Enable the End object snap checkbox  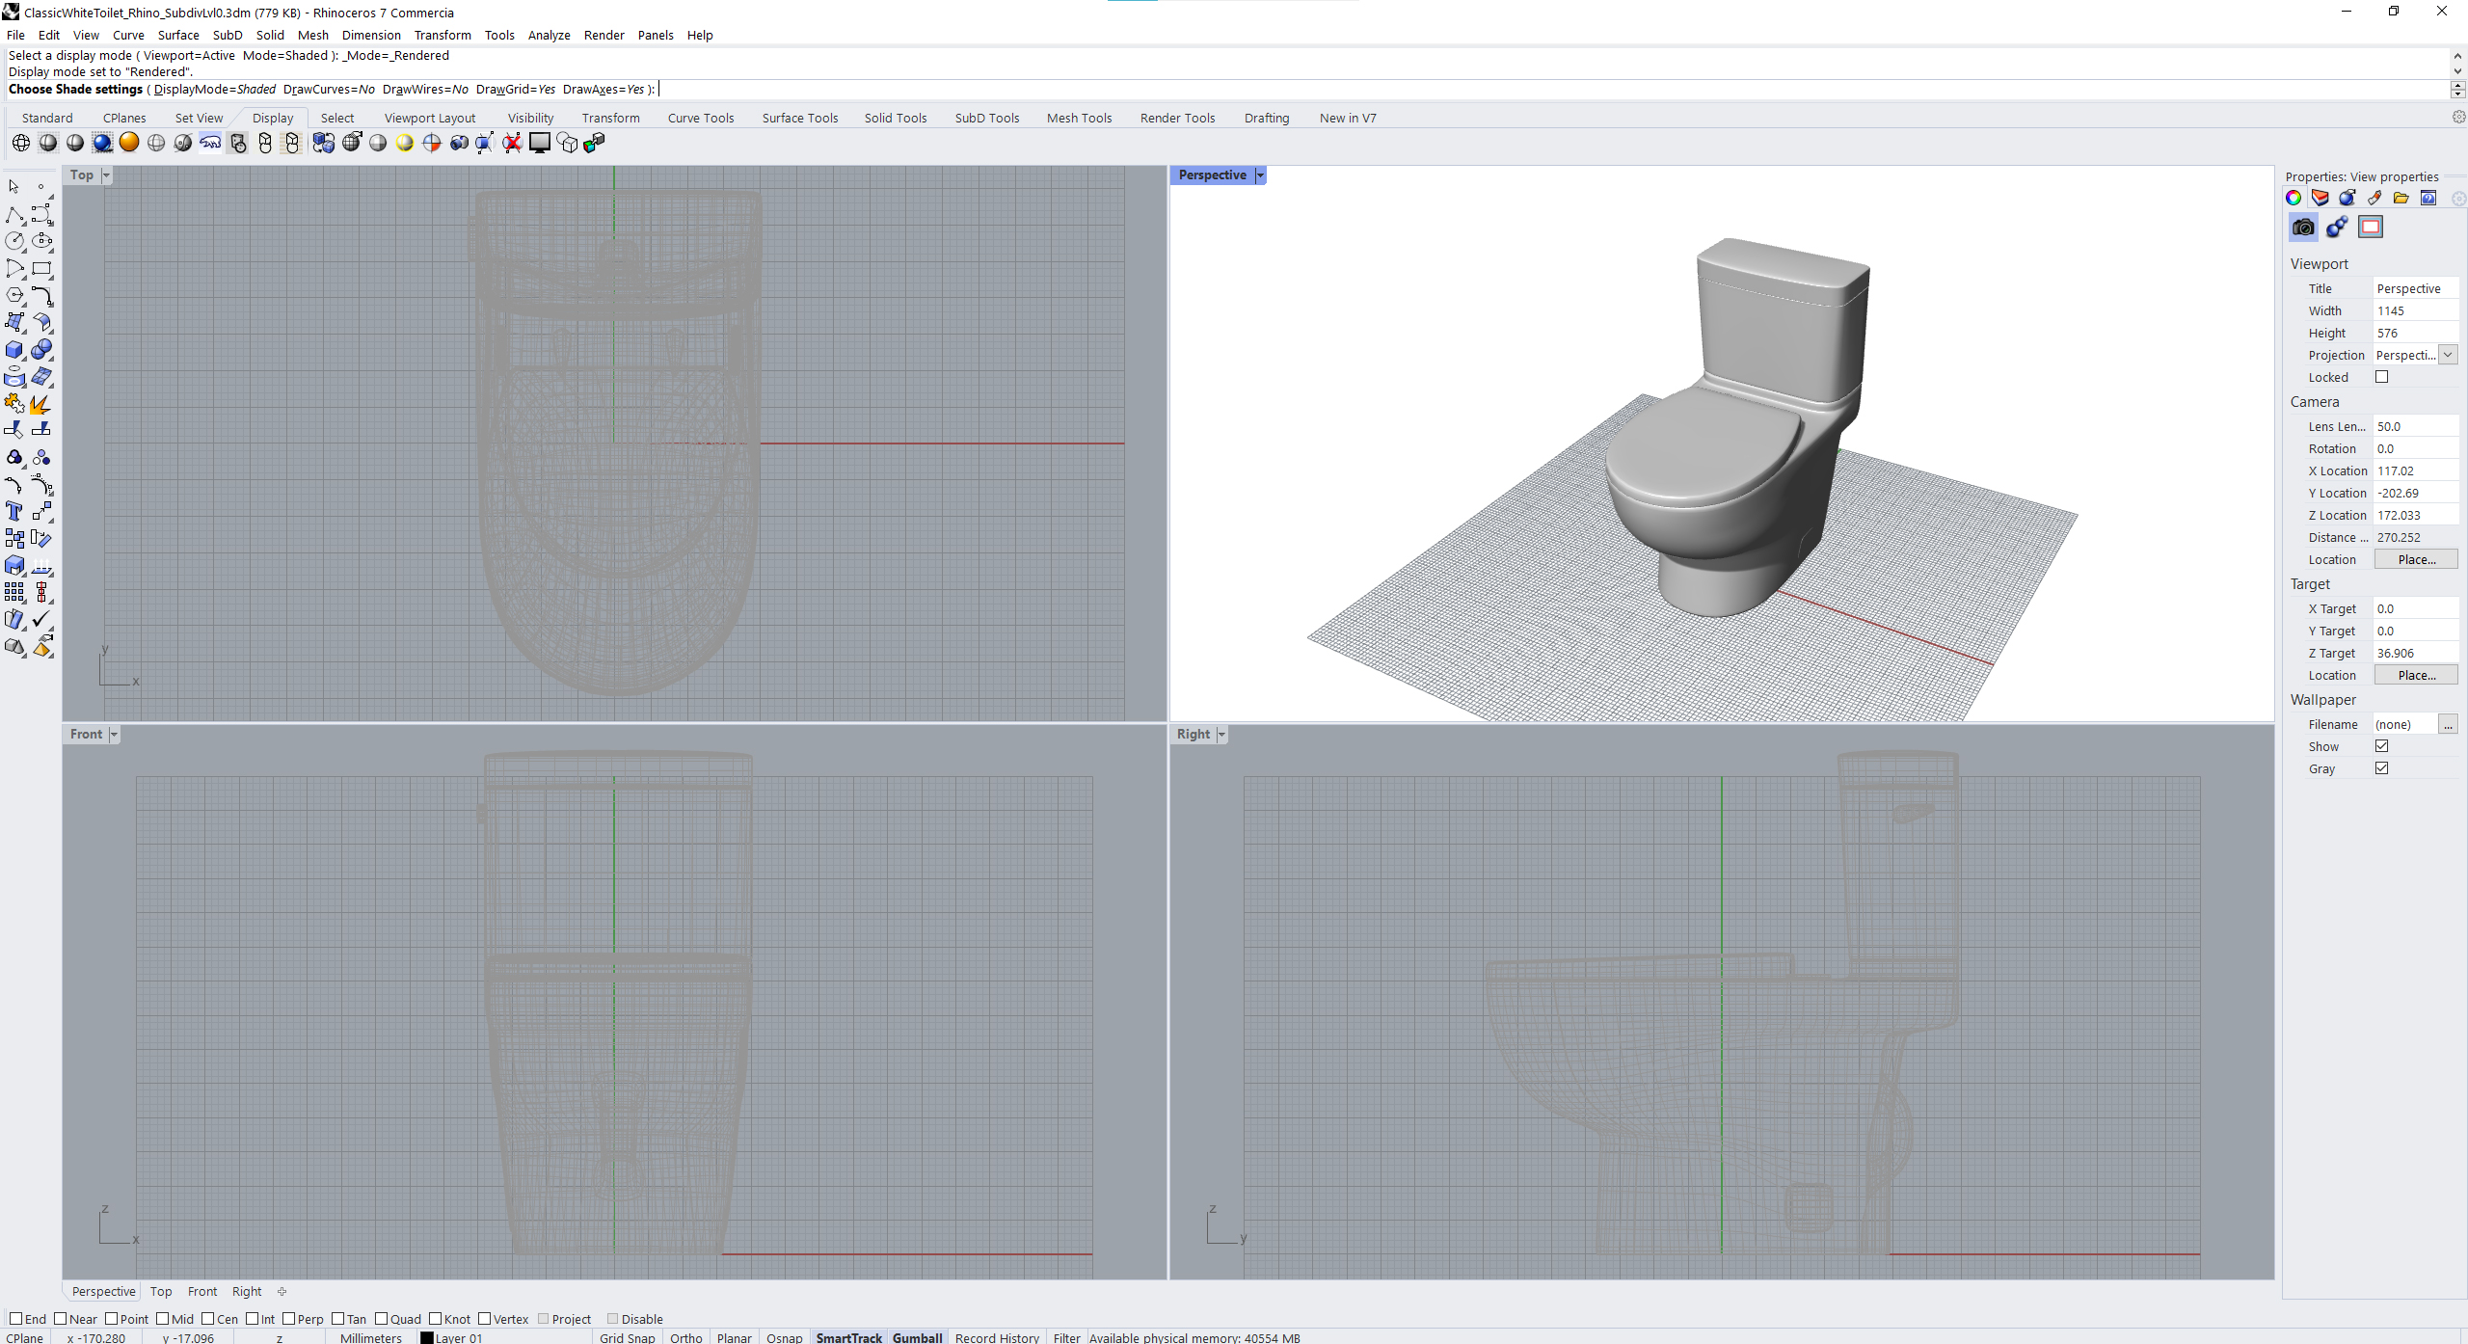15,1318
